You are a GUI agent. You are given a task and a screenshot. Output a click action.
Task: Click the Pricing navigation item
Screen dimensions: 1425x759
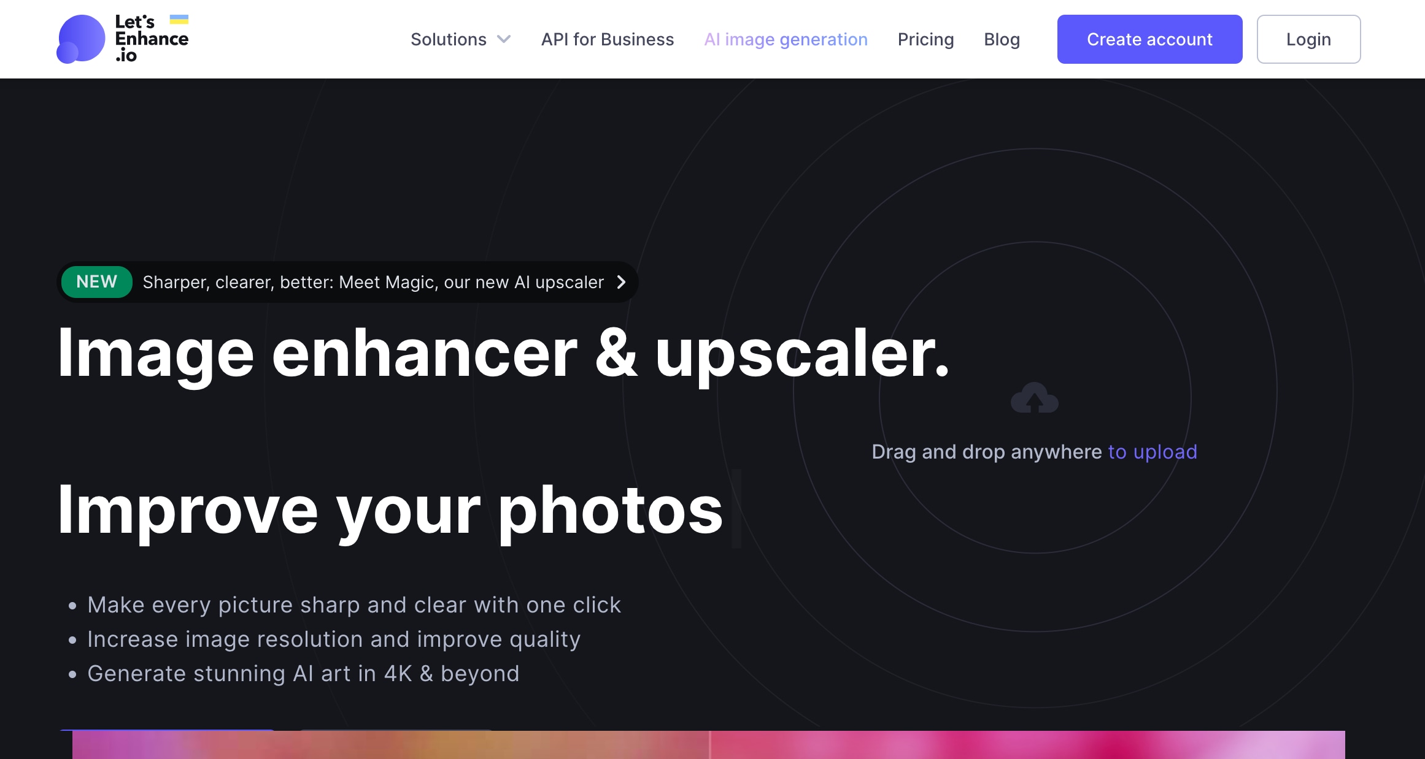(925, 40)
